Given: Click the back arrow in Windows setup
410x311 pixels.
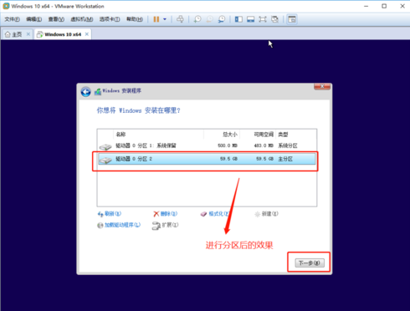Looking at the screenshot, I should click(x=86, y=92).
